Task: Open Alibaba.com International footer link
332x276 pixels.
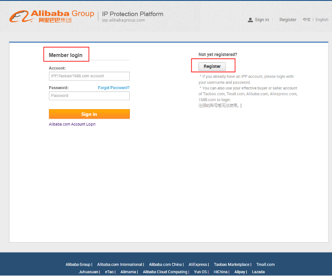Action: click(119, 264)
